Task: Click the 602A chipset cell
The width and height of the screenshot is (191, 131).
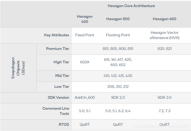Action: (x=85, y=62)
